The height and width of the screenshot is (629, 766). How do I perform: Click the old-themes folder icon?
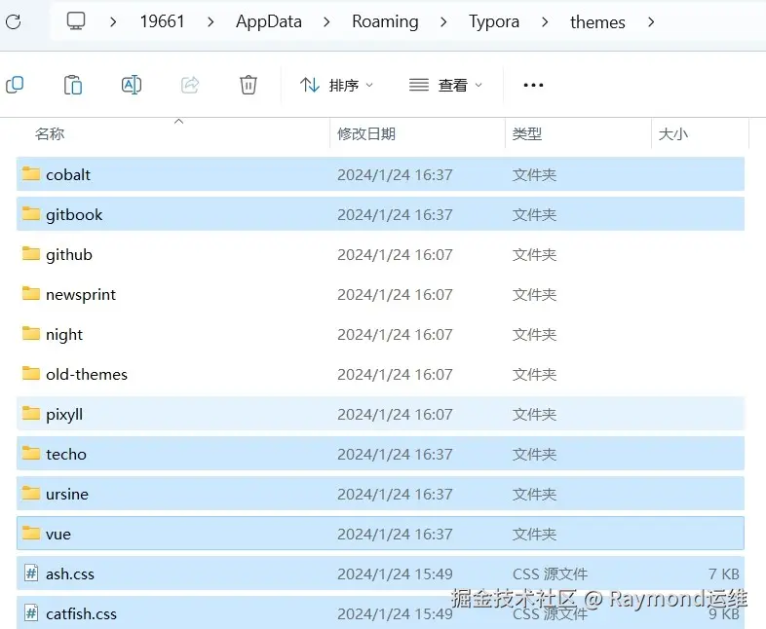(31, 373)
